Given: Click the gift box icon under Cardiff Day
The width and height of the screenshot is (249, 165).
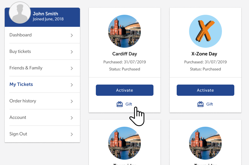Looking at the screenshot, I should click(x=120, y=104).
